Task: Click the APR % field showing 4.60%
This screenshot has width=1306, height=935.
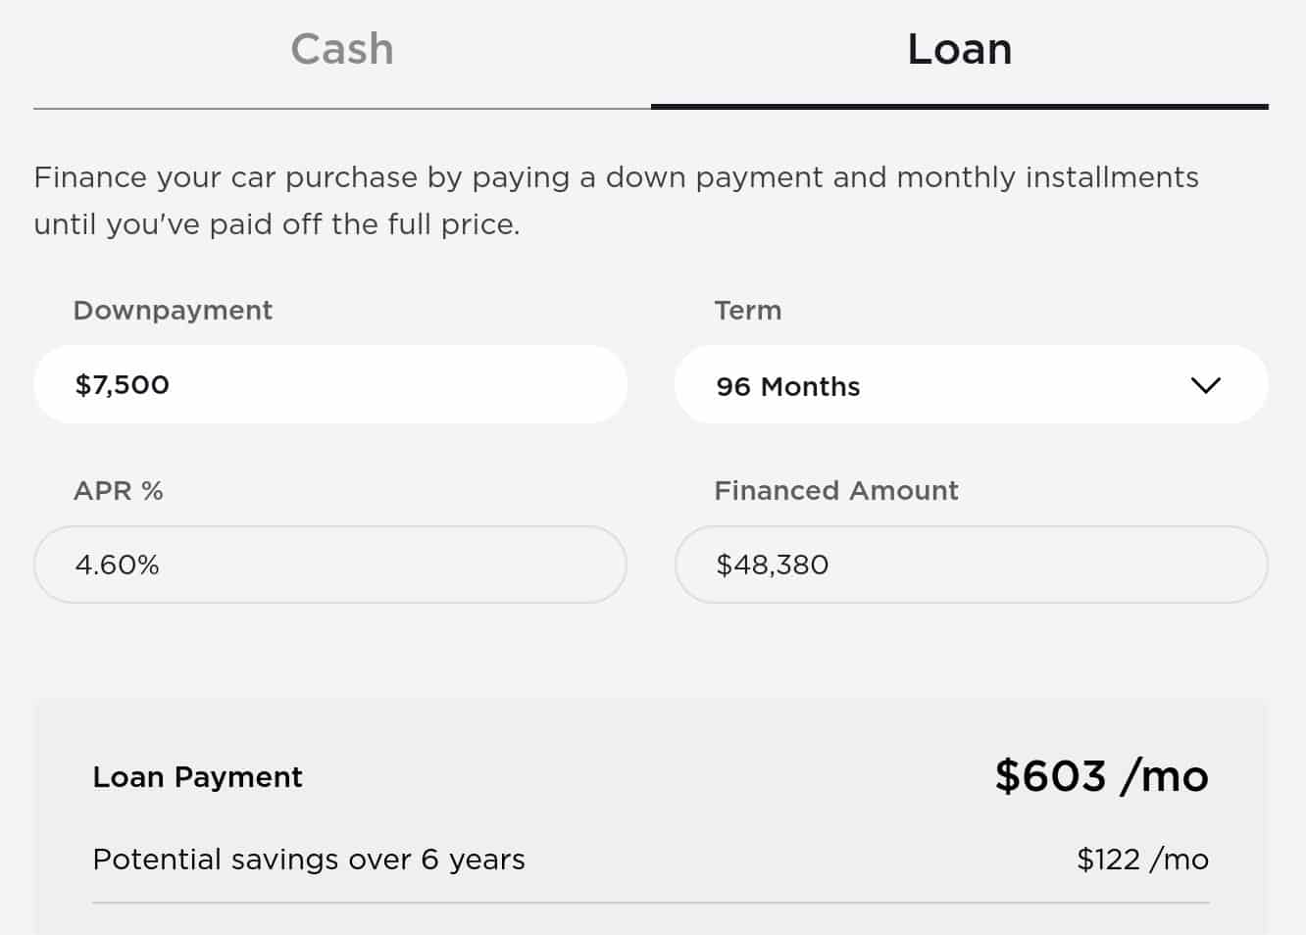Action: point(329,565)
